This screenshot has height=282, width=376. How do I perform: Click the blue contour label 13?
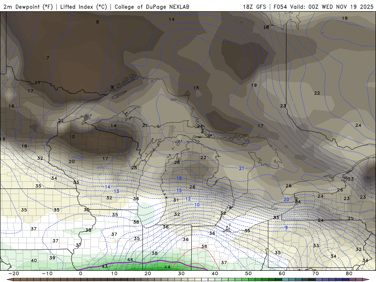click(x=116, y=191)
